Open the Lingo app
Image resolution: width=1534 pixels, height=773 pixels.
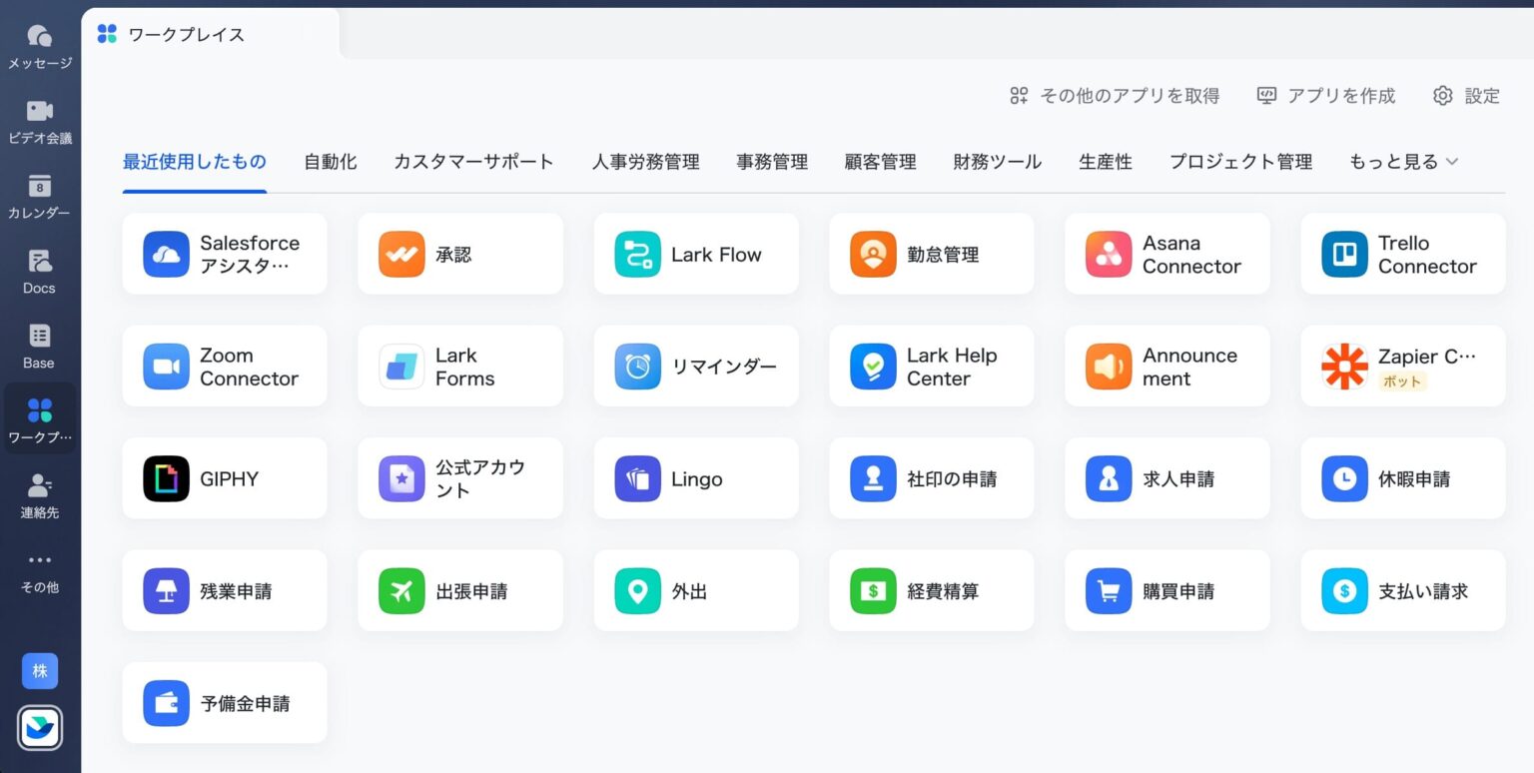tap(696, 478)
